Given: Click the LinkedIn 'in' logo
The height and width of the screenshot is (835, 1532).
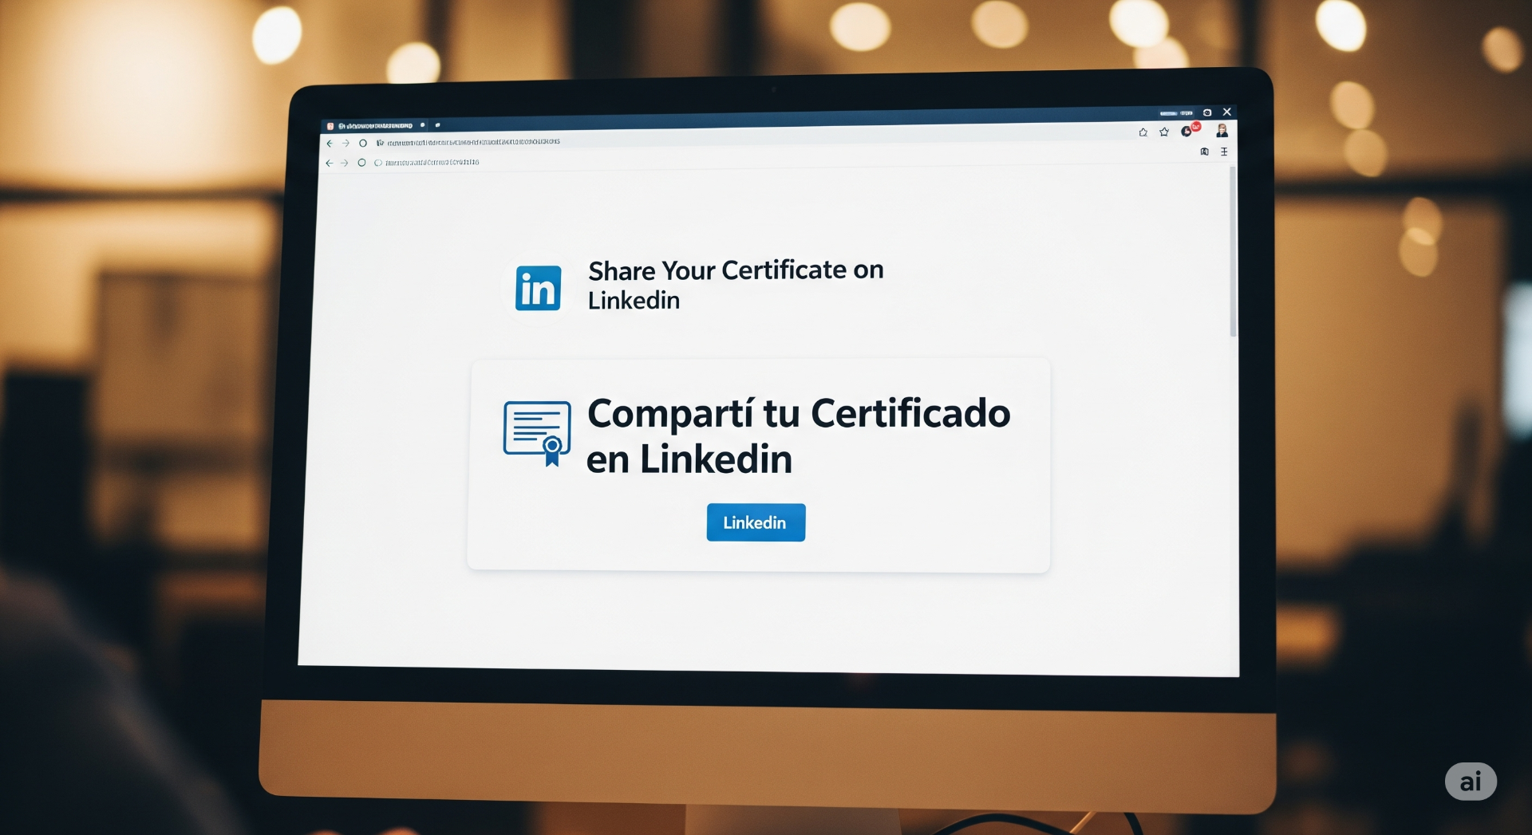Looking at the screenshot, I should click(x=538, y=288).
